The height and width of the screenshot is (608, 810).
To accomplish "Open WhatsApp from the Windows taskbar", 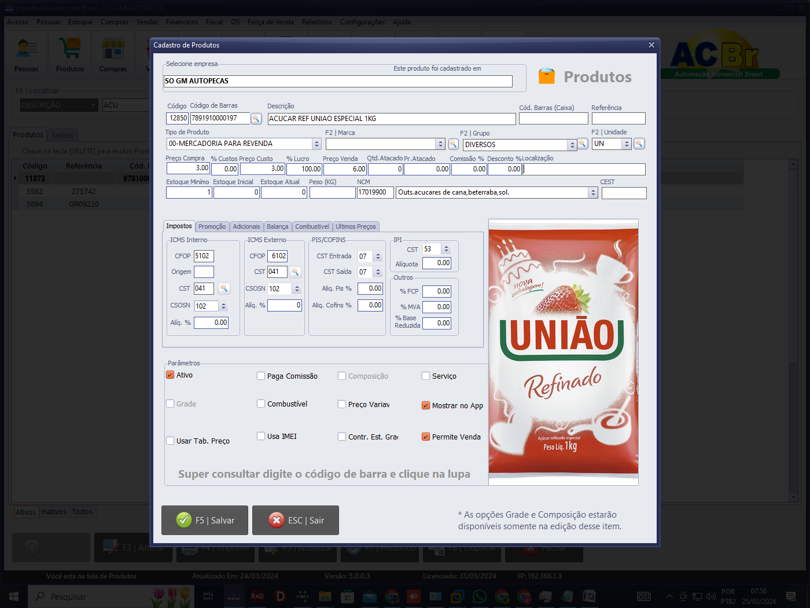I will pos(480,596).
